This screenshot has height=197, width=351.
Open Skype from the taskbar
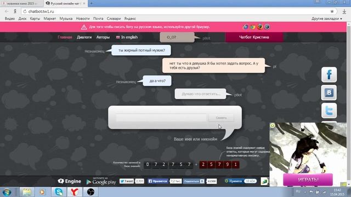click(x=59, y=192)
